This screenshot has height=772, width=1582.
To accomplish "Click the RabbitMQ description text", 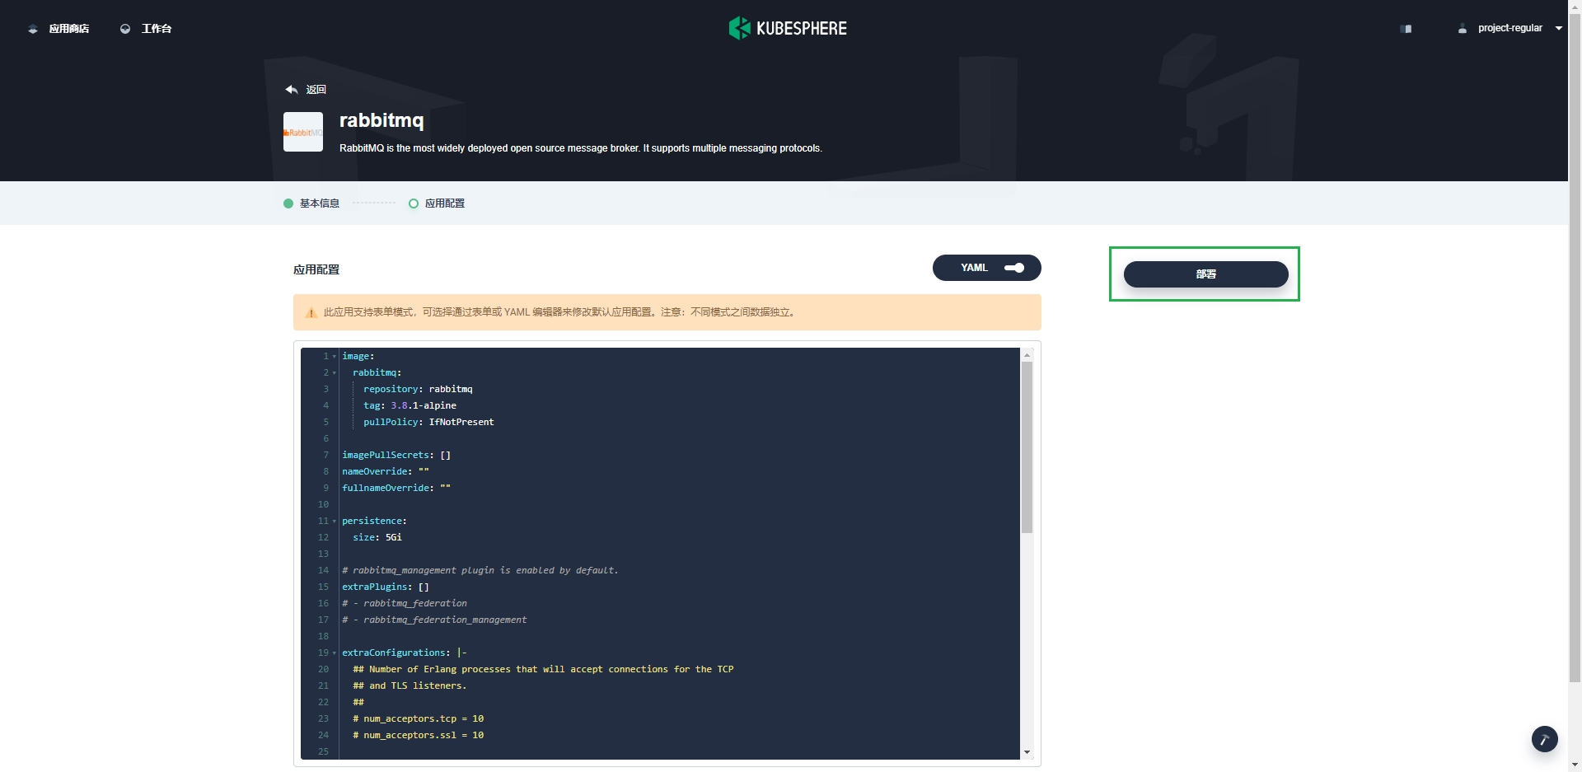I will coord(581,148).
